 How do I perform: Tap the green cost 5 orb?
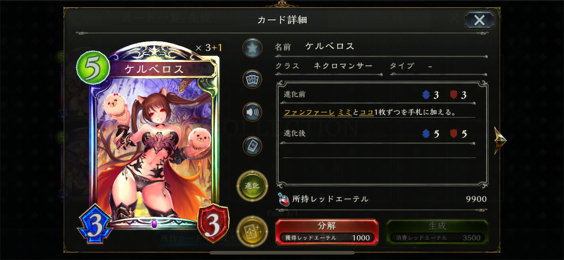pos(93,68)
